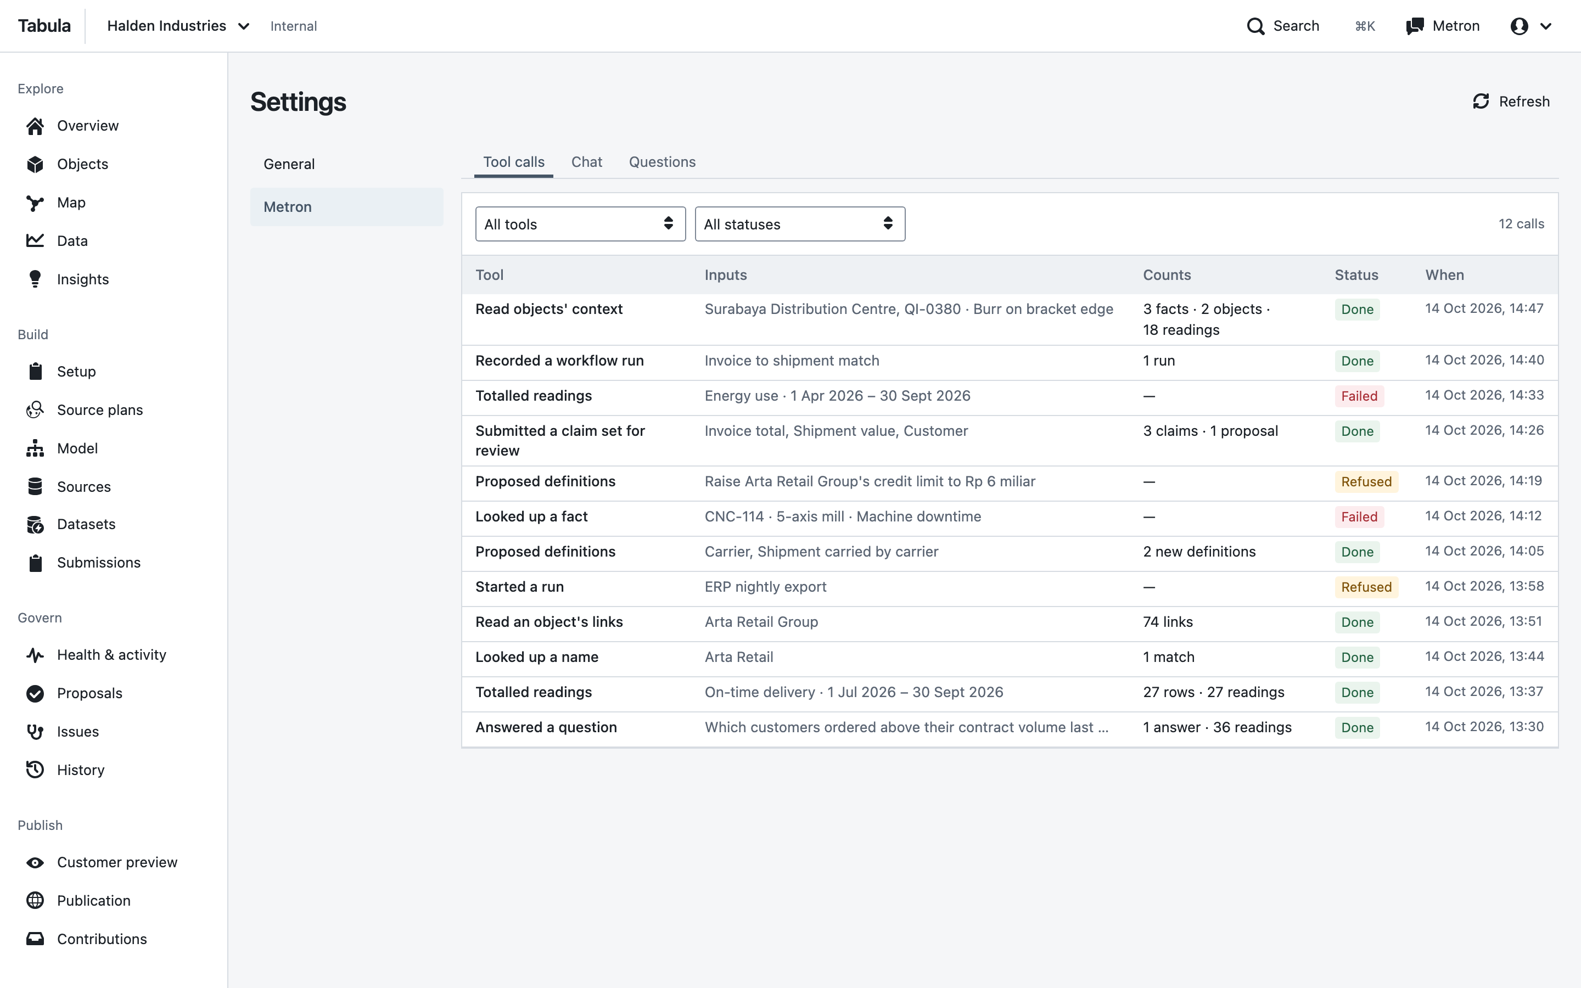Open the General settings section
Viewport: 1581px width, 988px height.
(x=346, y=164)
